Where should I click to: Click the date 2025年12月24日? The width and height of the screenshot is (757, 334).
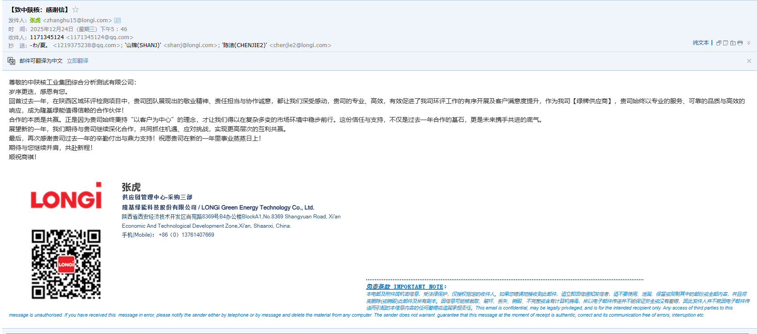[x=52, y=29]
